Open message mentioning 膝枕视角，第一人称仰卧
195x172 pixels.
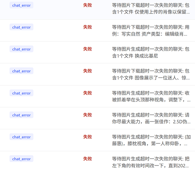click(151, 140)
